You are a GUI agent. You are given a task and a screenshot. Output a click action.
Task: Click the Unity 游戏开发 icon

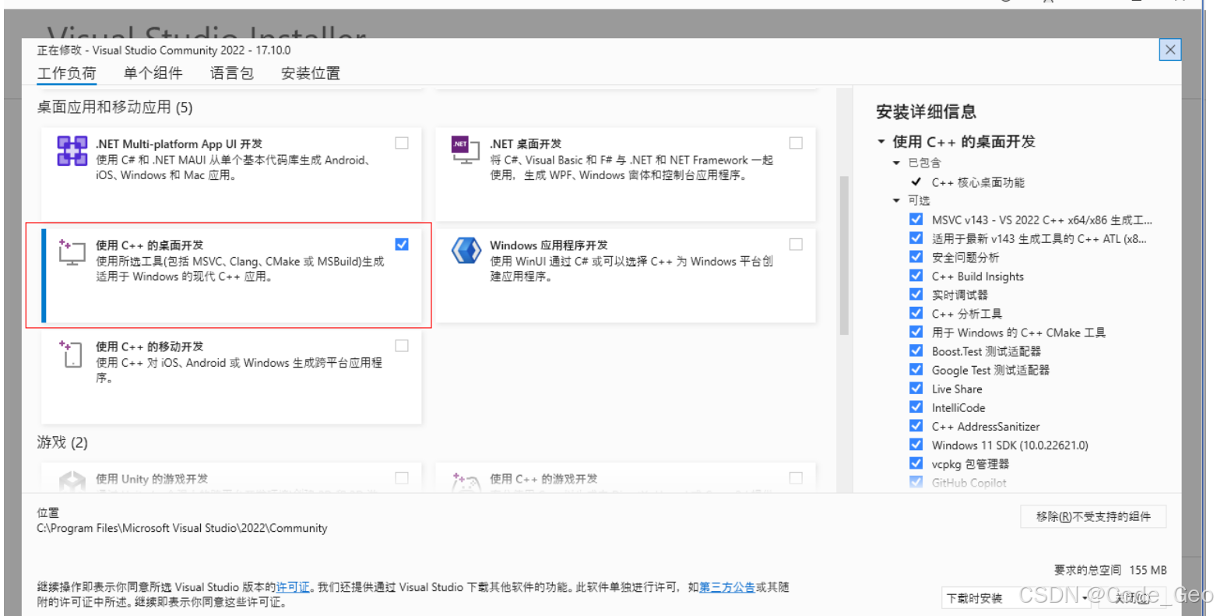pyautogui.click(x=72, y=480)
